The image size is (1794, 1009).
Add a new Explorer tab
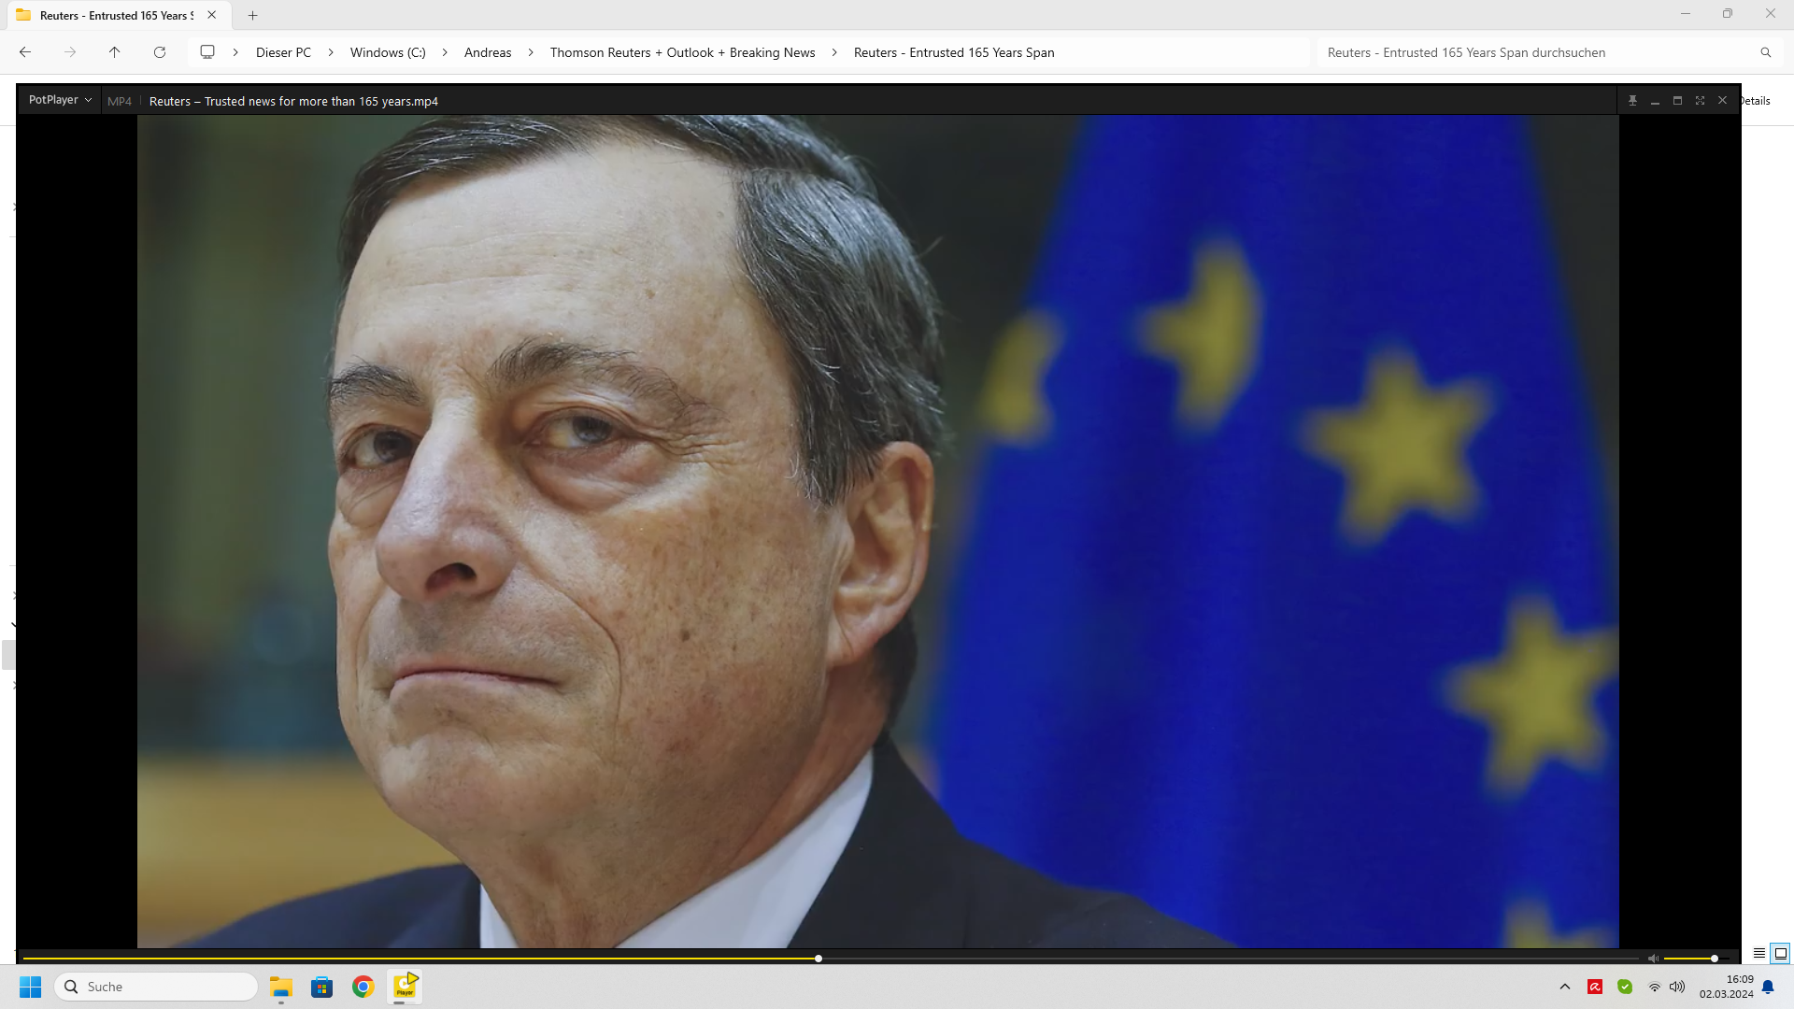coord(252,15)
